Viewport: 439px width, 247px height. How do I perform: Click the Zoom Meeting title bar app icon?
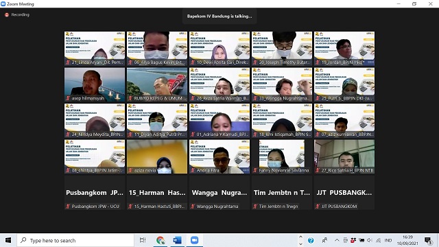pyautogui.click(x=3, y=3)
